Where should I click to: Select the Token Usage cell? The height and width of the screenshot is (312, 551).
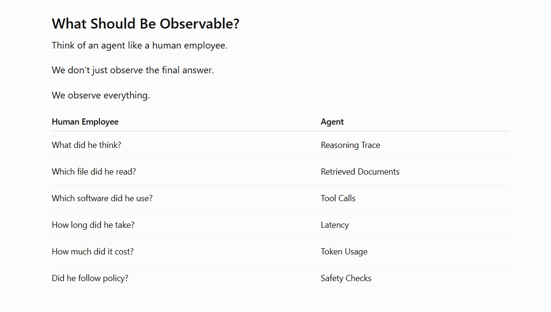click(344, 252)
